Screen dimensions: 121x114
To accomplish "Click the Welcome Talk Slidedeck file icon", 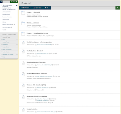I will (23, 85).
